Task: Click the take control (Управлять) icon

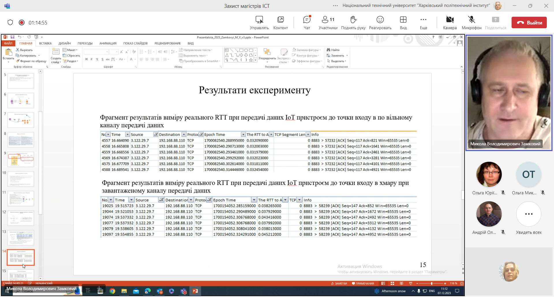Action: click(259, 22)
